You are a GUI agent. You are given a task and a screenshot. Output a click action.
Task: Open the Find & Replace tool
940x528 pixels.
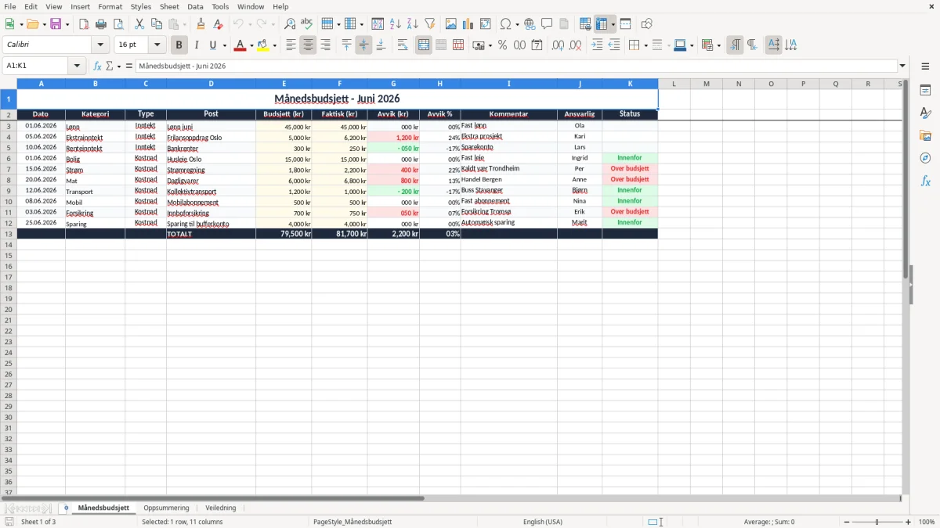289,24
